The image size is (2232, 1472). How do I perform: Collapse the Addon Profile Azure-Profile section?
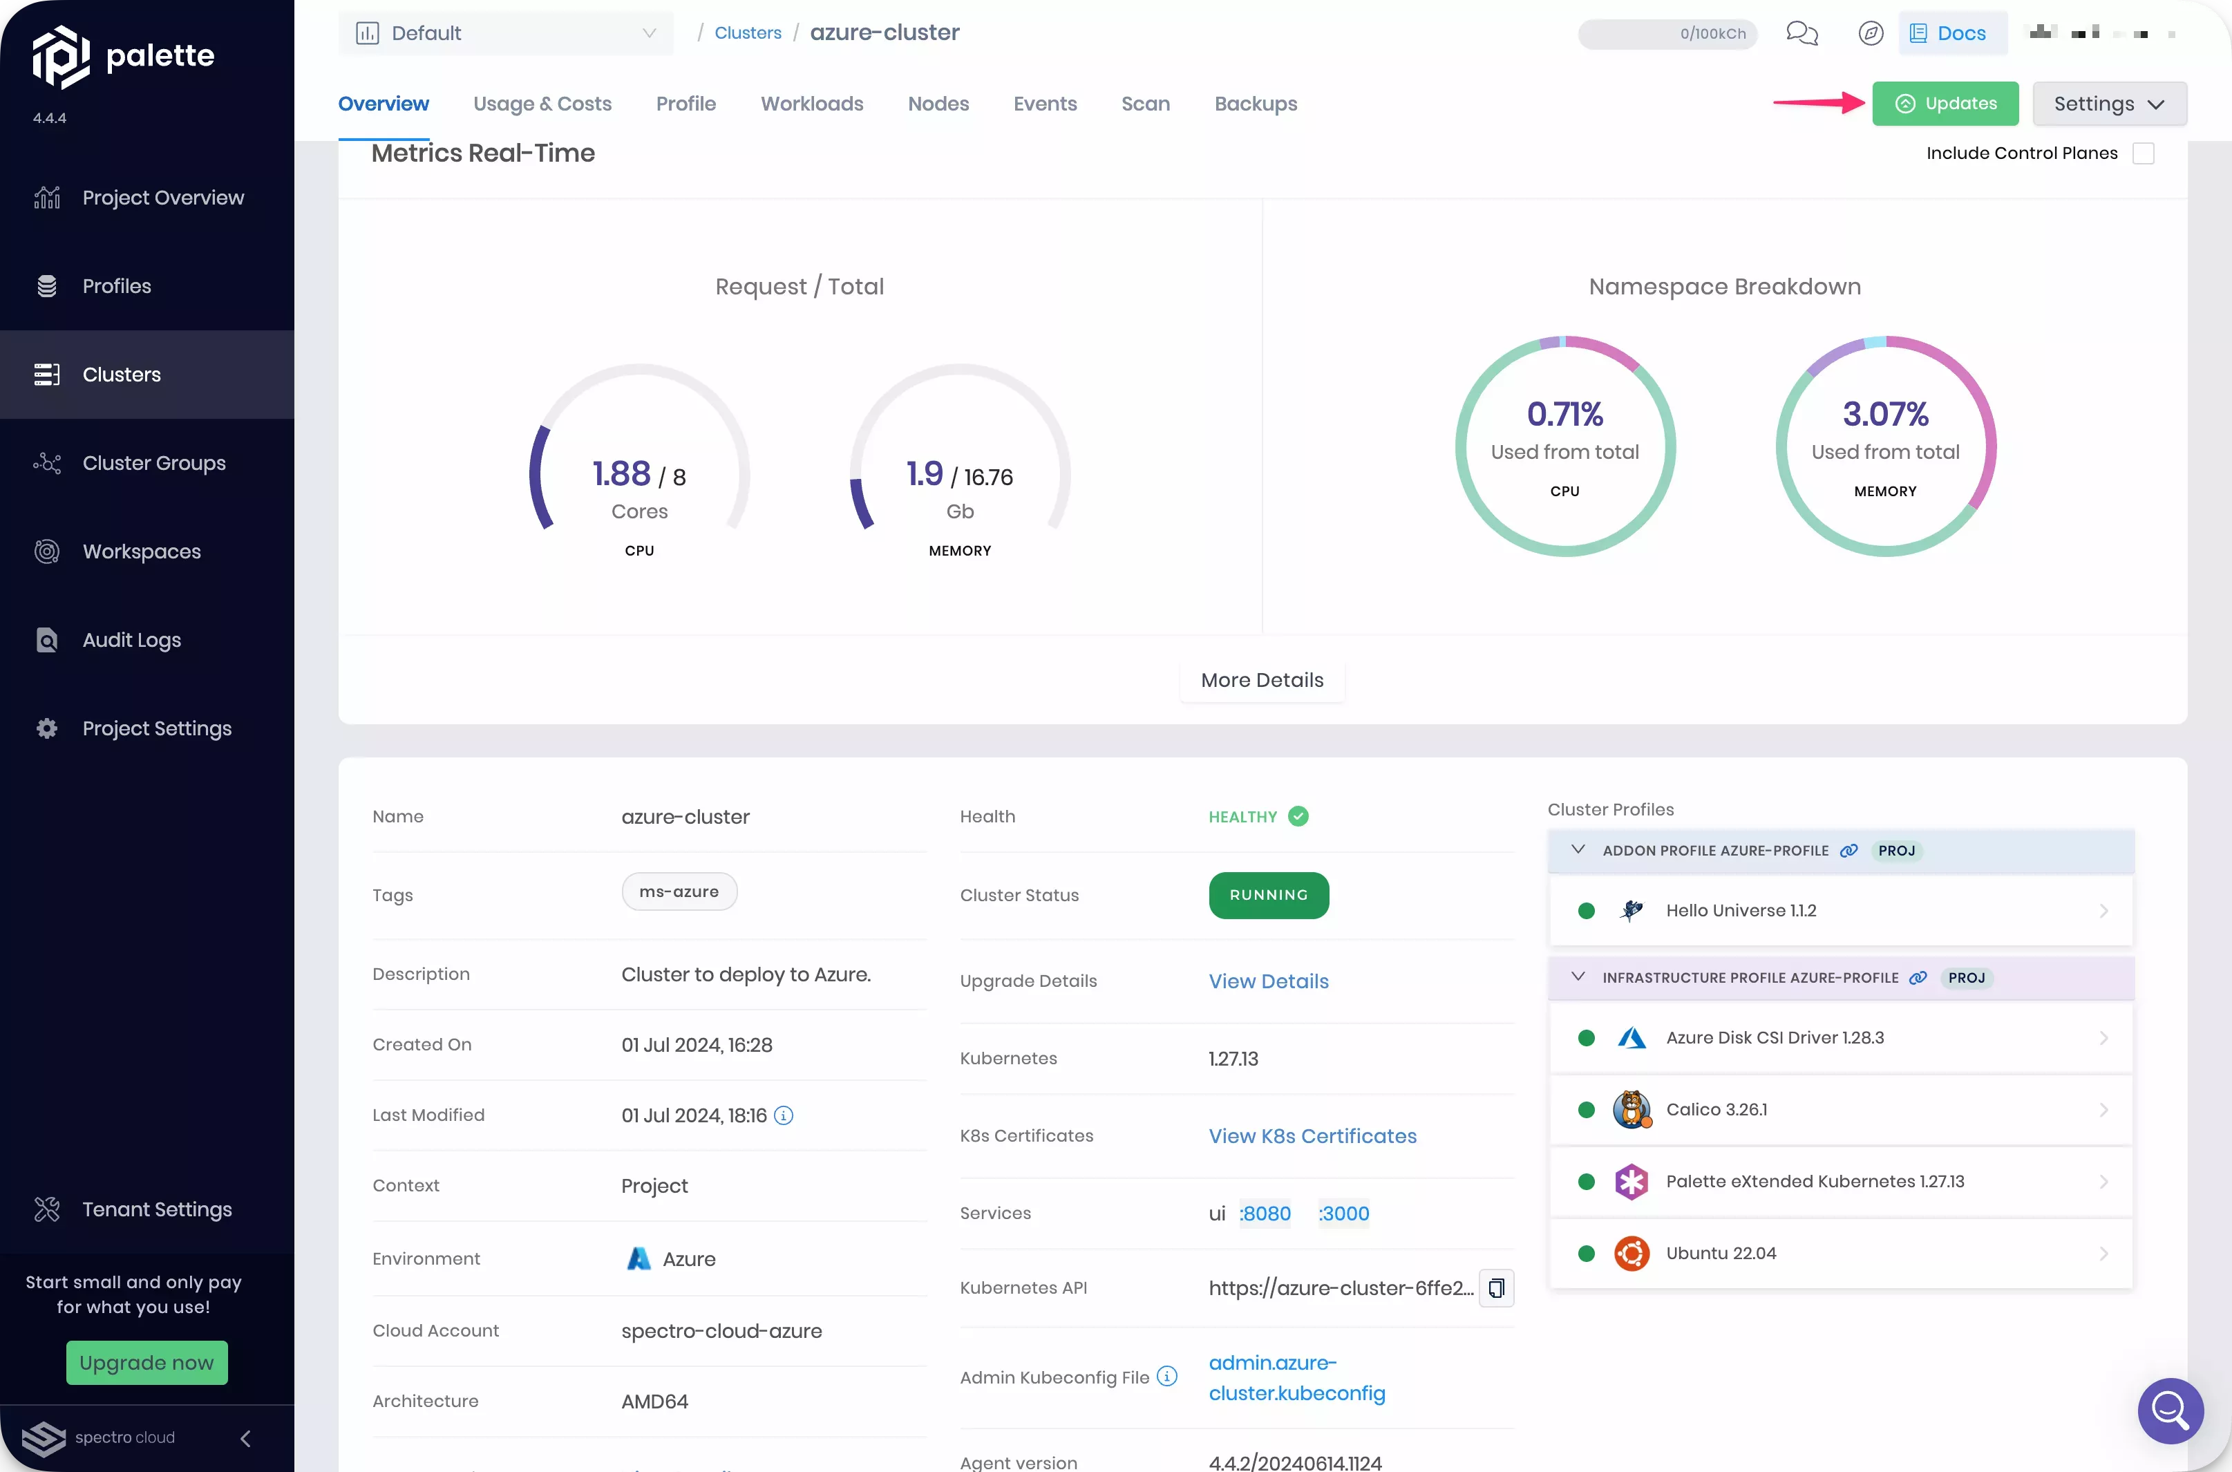coord(1578,849)
